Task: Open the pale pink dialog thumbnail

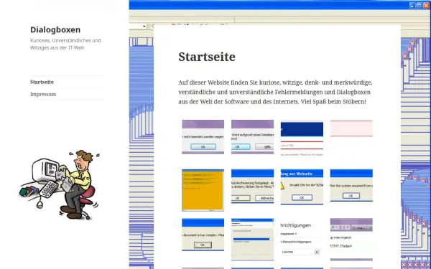Action: (351, 128)
